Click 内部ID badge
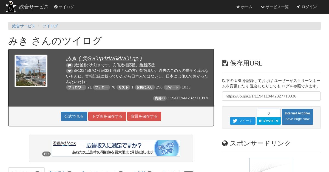The height and width of the screenshot is (172, 329). [x=160, y=98]
